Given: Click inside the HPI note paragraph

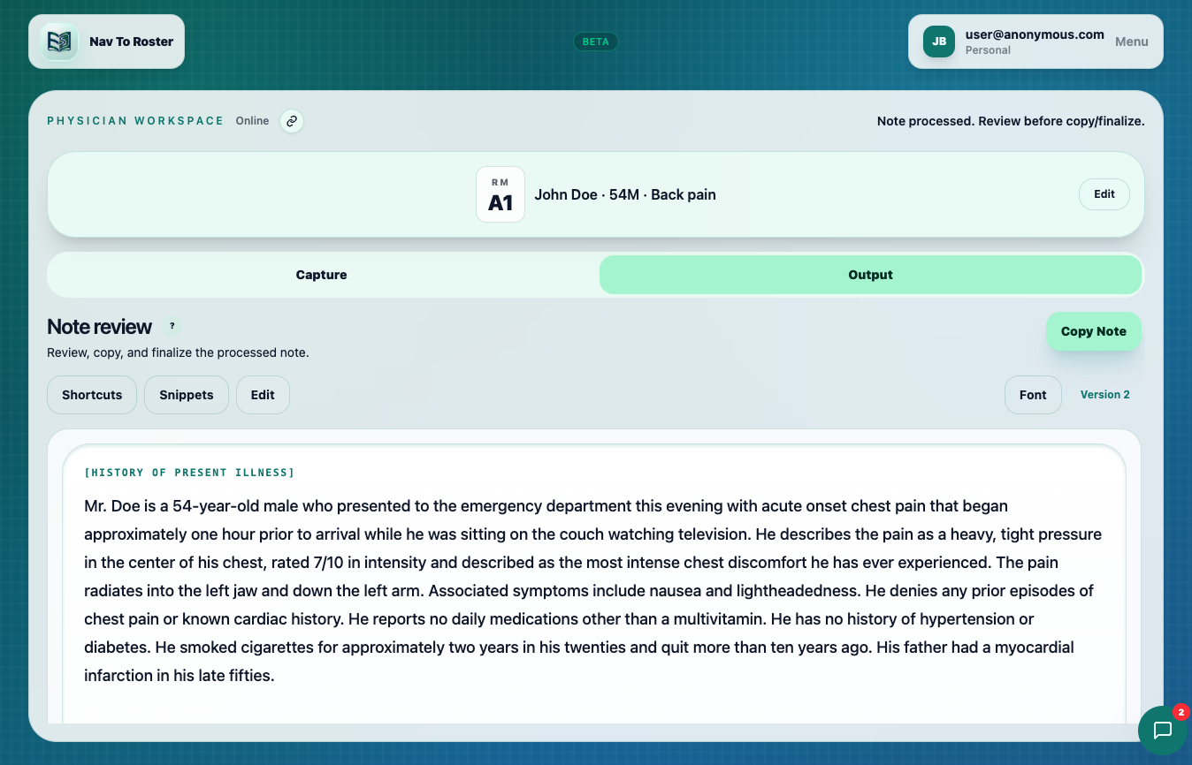Looking at the screenshot, I should tap(593, 591).
